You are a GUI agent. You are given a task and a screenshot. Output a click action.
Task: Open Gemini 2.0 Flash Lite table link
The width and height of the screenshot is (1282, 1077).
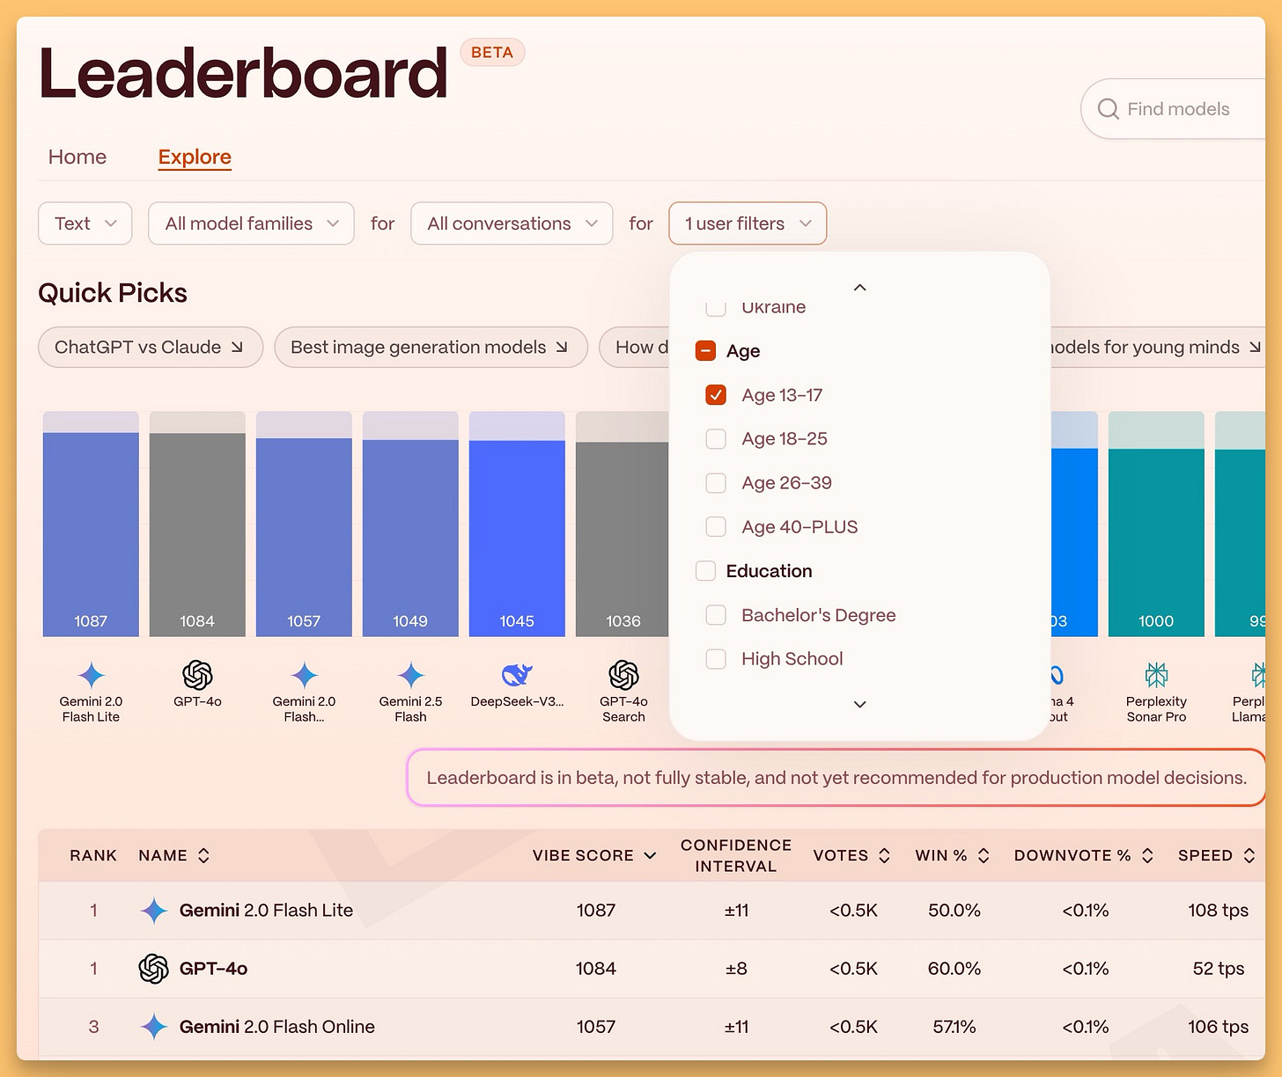pos(266,911)
